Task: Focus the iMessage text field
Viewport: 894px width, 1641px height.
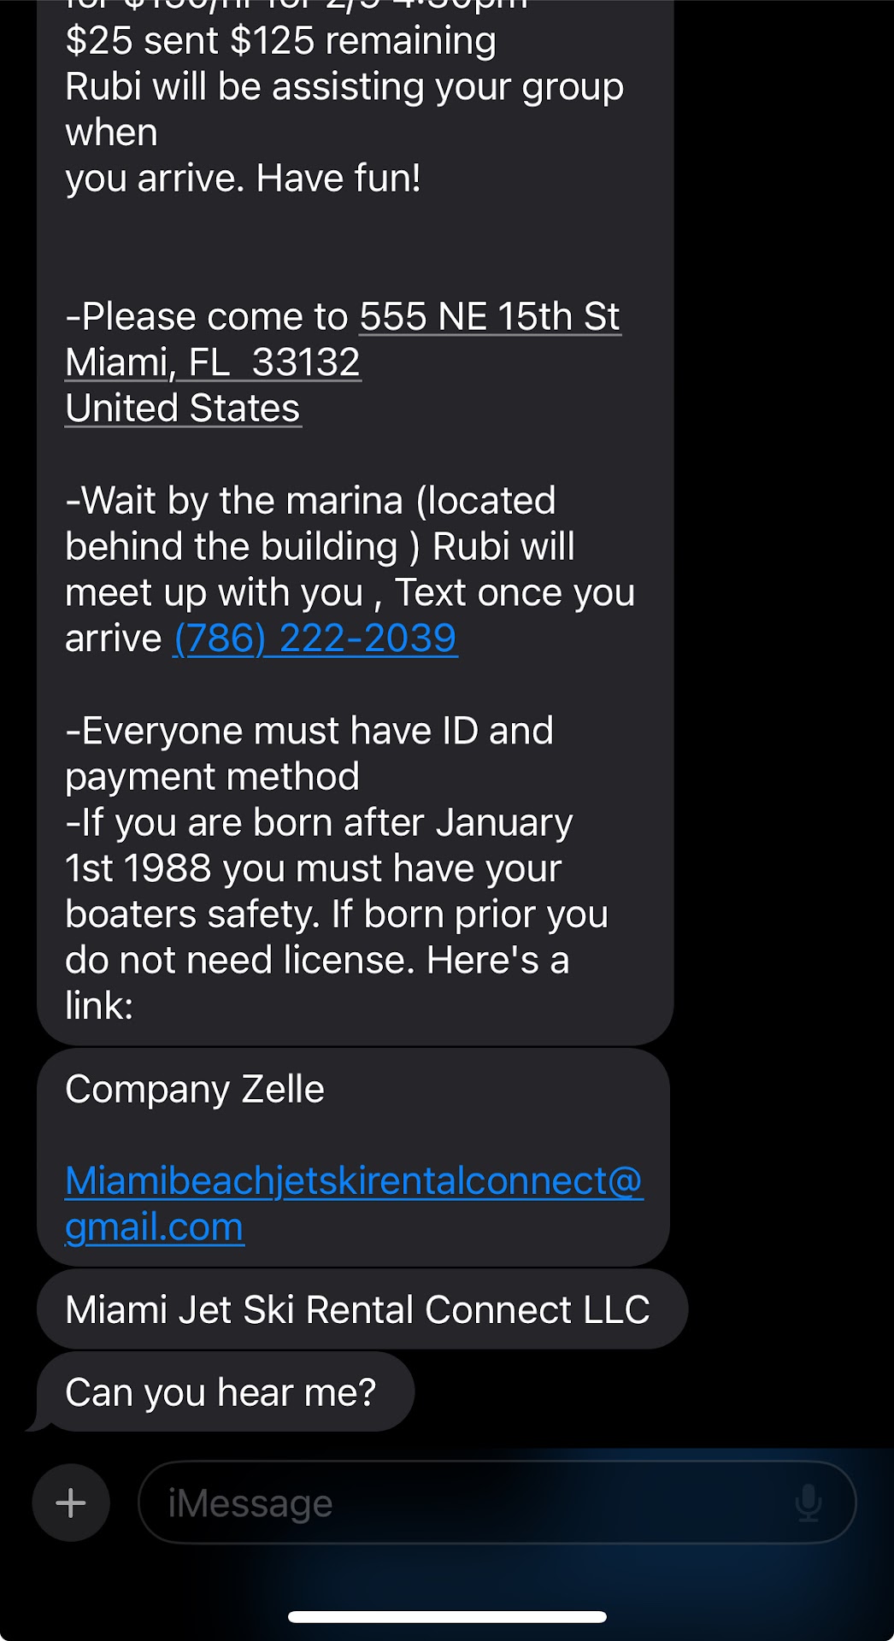Action: coord(470,1503)
